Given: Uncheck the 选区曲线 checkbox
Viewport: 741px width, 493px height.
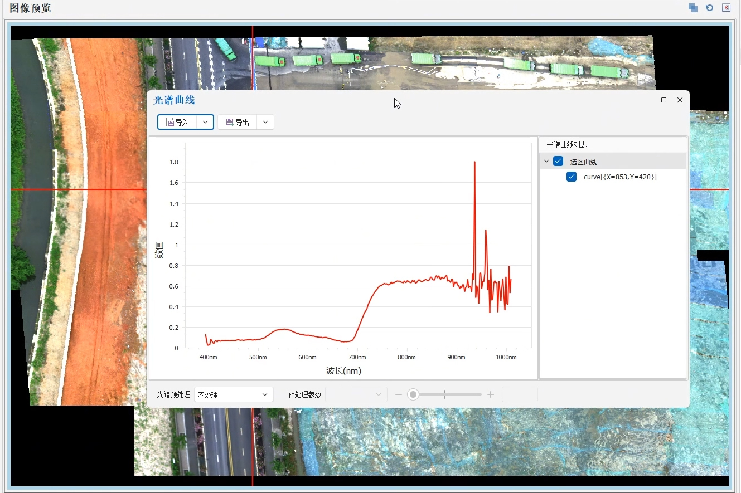Looking at the screenshot, I should pyautogui.click(x=558, y=162).
